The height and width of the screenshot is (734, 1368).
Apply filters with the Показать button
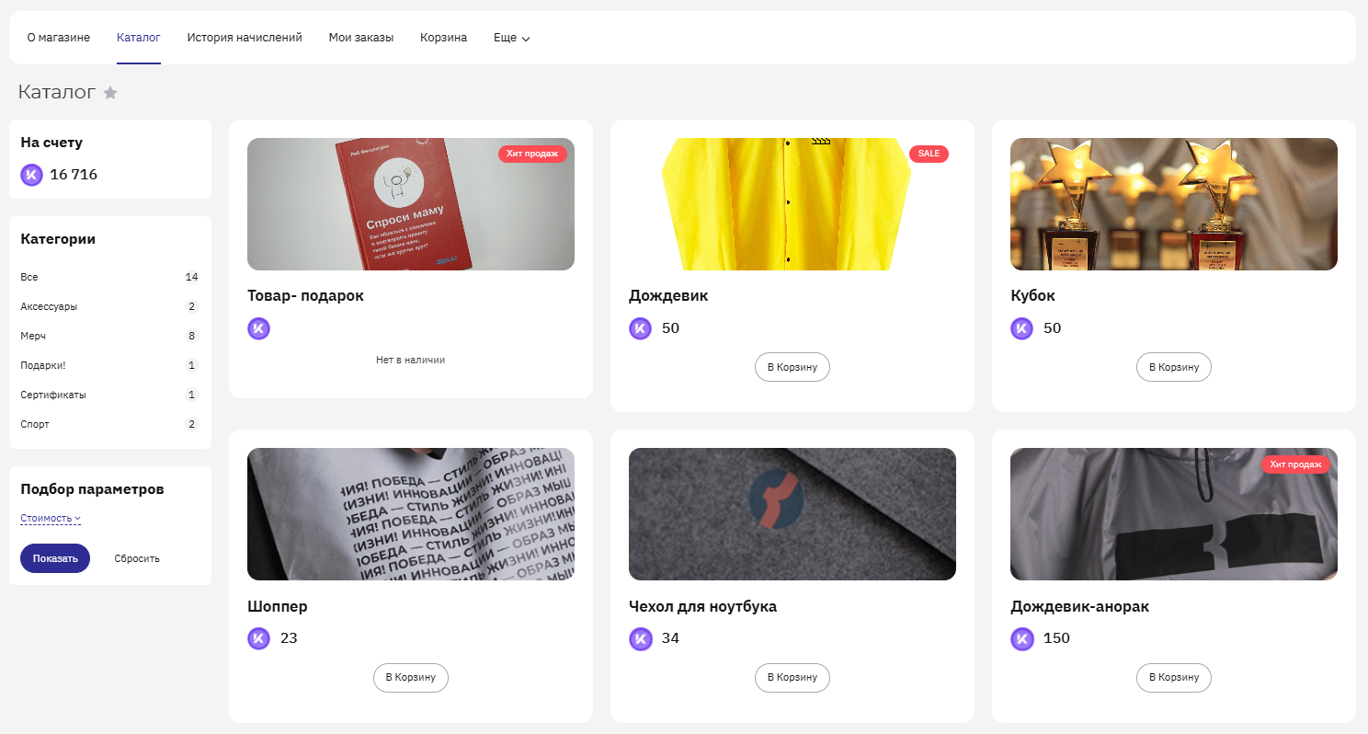pyautogui.click(x=55, y=558)
